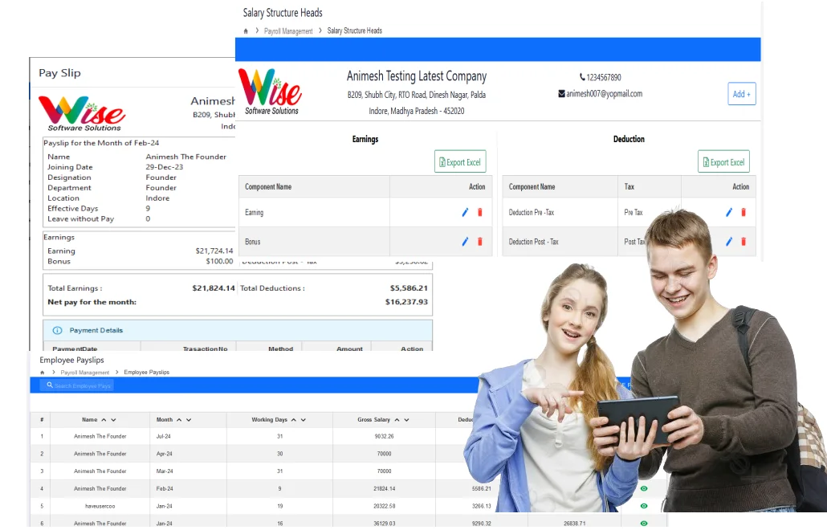The height and width of the screenshot is (530, 827).
Task: Sort Gross Salary descending with down arrow
Action: coord(406,420)
